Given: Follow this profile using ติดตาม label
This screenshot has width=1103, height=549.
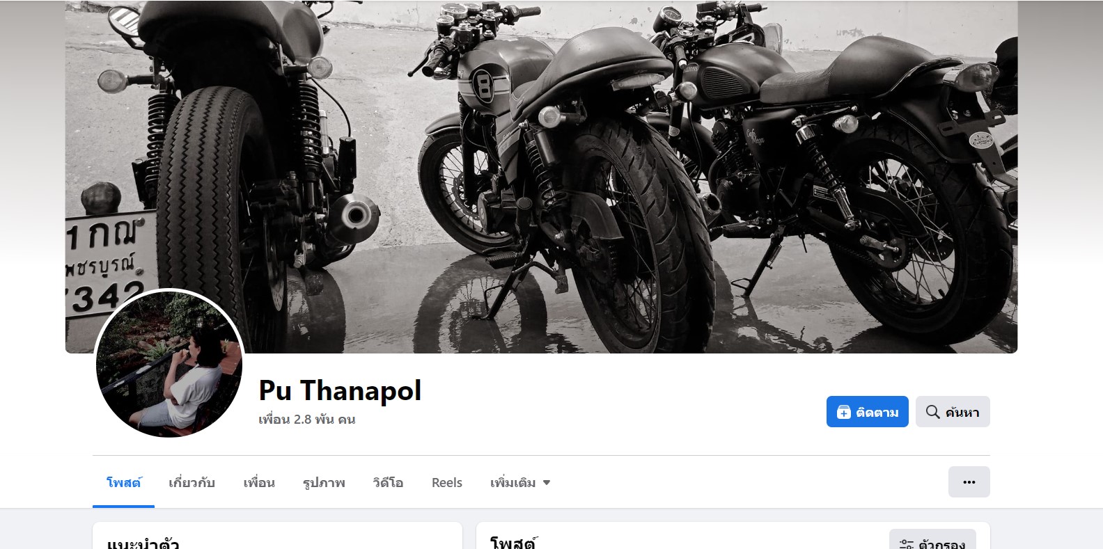Looking at the screenshot, I should 877,413.
